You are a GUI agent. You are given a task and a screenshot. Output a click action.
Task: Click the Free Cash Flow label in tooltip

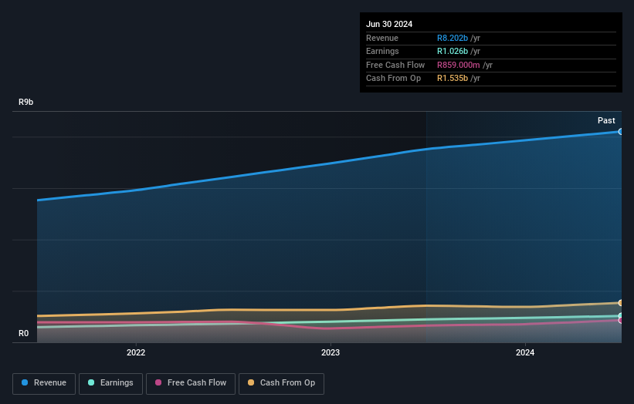395,65
